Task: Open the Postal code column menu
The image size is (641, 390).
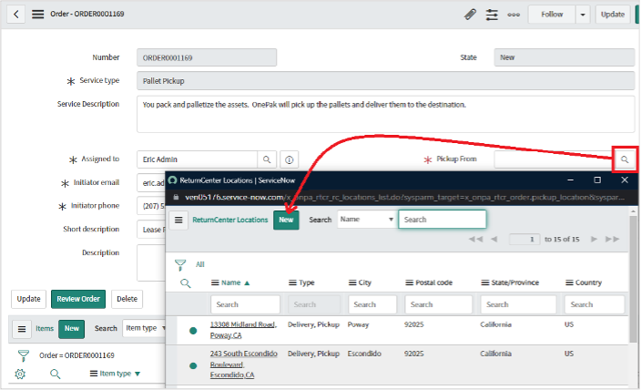Action: click(409, 282)
